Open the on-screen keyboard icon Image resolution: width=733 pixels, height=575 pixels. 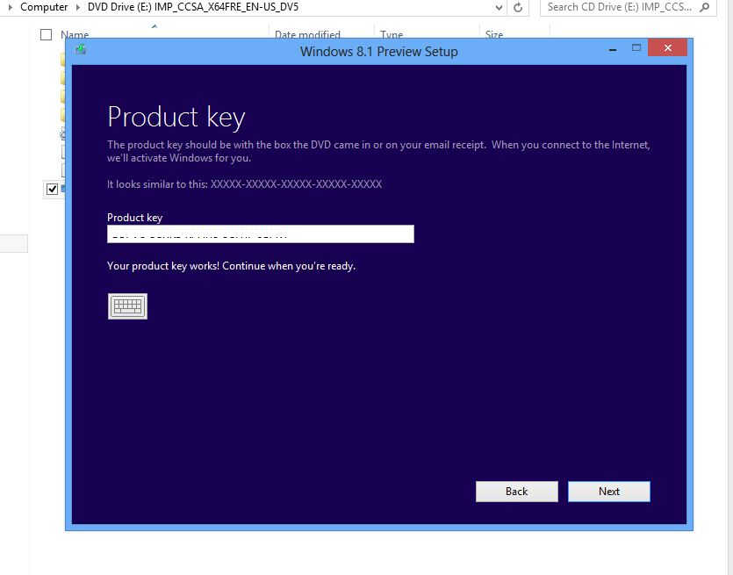[x=127, y=306]
